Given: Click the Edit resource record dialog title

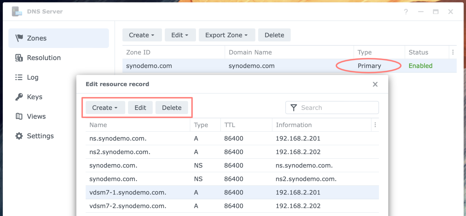Looking at the screenshot, I should coord(117,84).
